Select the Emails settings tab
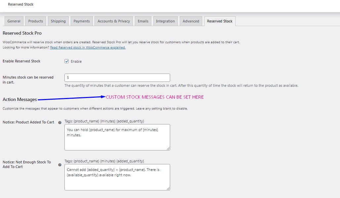The height and width of the screenshot is (198, 340). (x=143, y=21)
